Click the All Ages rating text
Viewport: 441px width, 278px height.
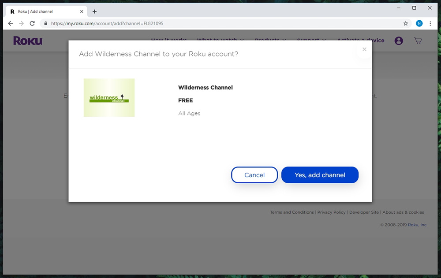point(189,113)
